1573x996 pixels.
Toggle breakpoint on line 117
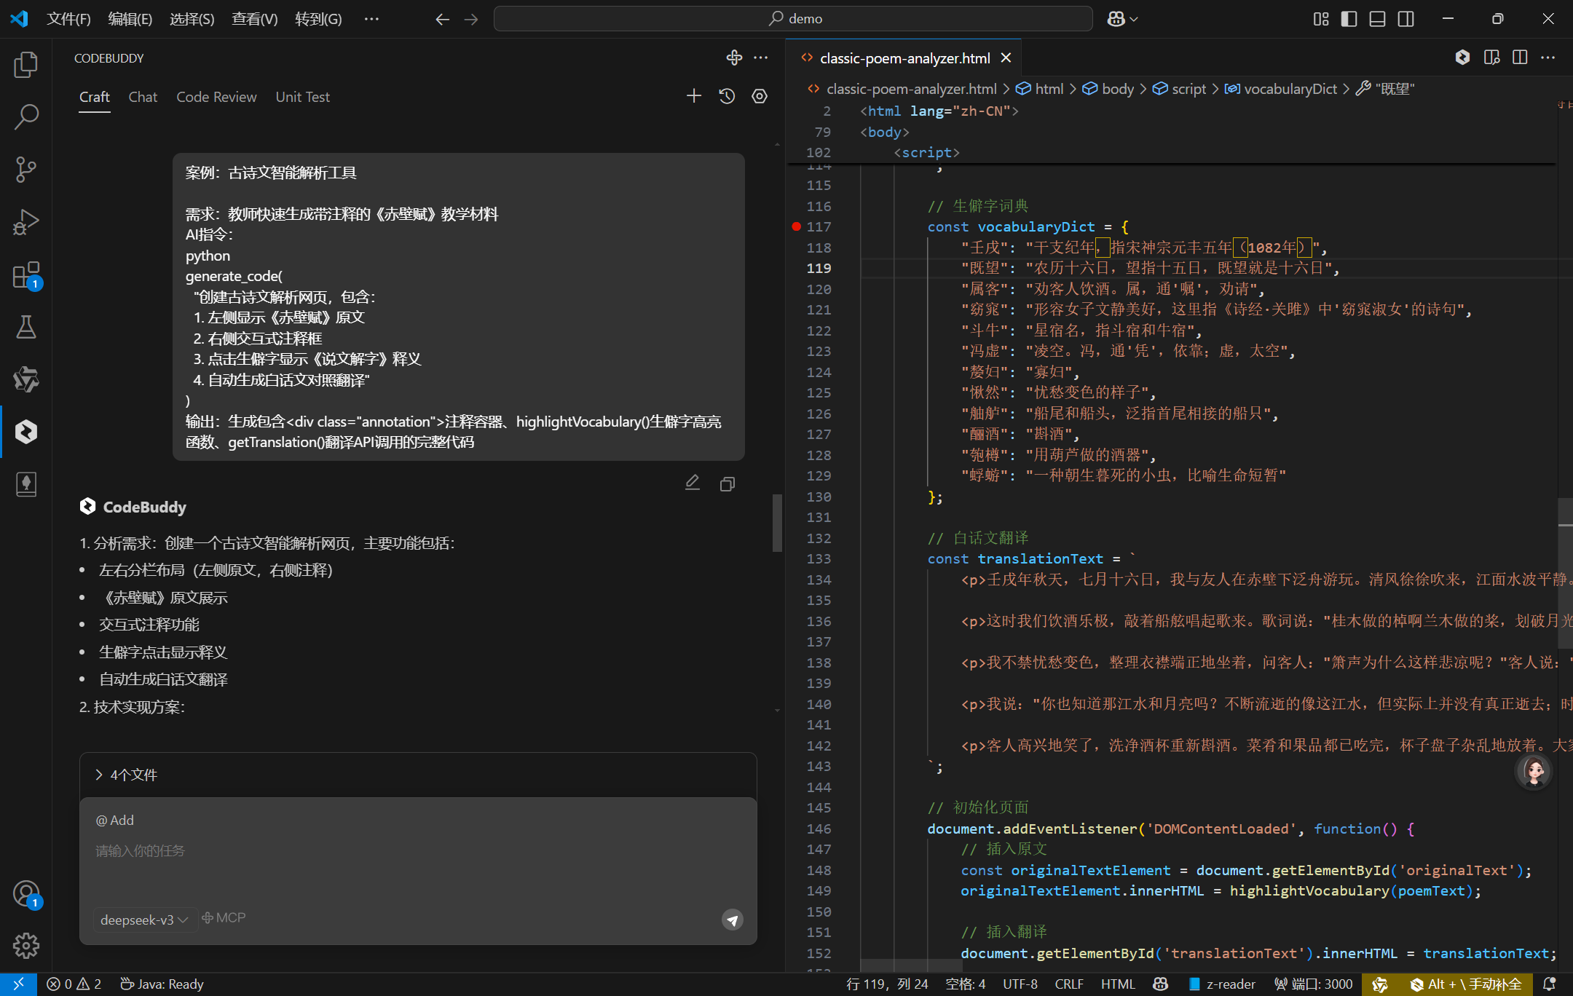tap(796, 226)
